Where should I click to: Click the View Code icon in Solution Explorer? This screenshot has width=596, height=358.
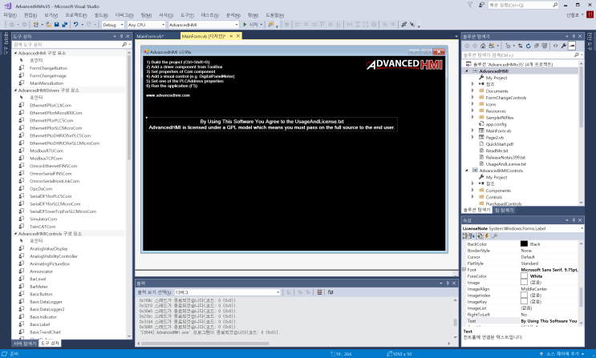(555, 46)
